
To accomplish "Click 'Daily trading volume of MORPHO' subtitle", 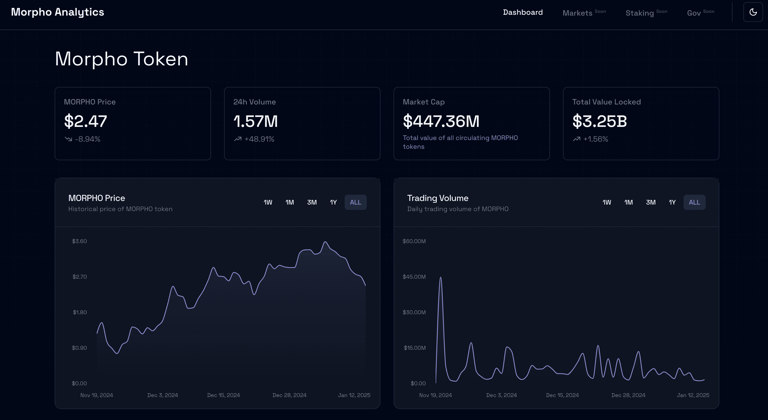I will 458,209.
